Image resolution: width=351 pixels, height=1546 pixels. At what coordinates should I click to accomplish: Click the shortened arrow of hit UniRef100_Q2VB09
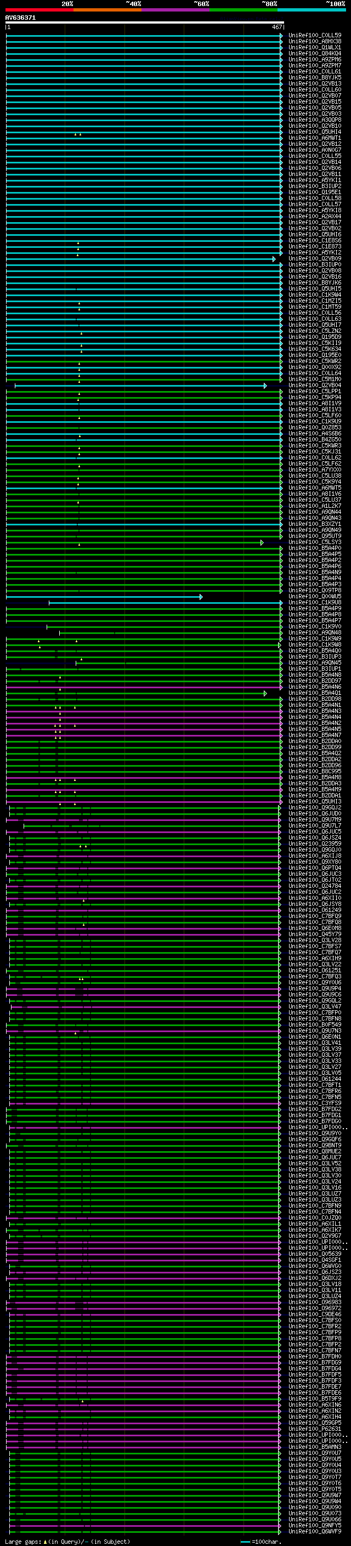click(x=274, y=259)
